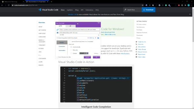The height and width of the screenshot is (109, 194).
Task: Click the download URL input field
Action: click(79, 30)
